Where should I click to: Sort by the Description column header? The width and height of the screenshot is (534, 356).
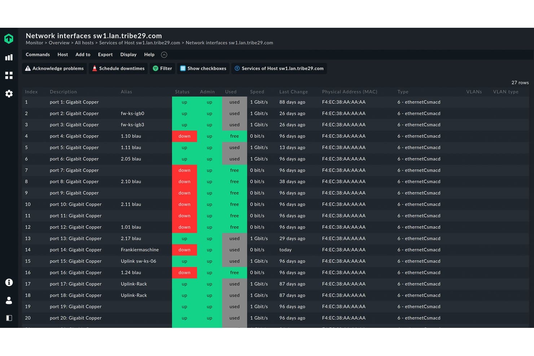click(x=63, y=92)
